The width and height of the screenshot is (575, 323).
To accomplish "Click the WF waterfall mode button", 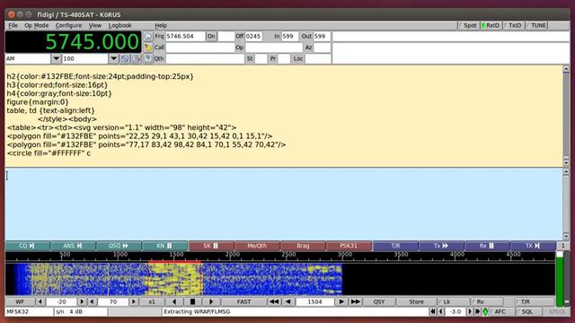I will pyautogui.click(x=20, y=301).
